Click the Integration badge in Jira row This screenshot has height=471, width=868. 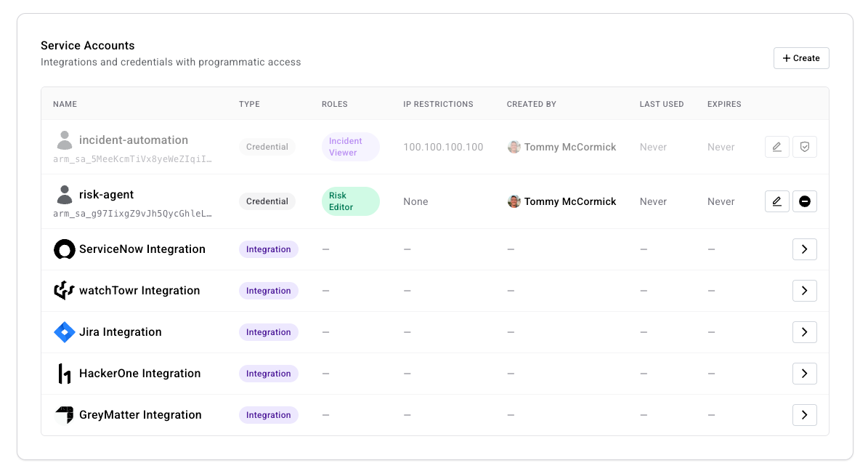[x=269, y=332]
